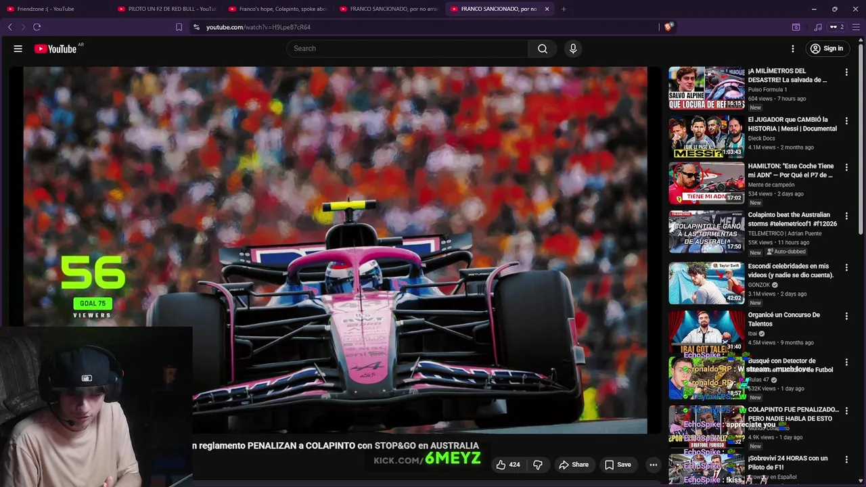866x487 pixels.
Task: Open the Mente de campeón channel name
Action: point(771,185)
